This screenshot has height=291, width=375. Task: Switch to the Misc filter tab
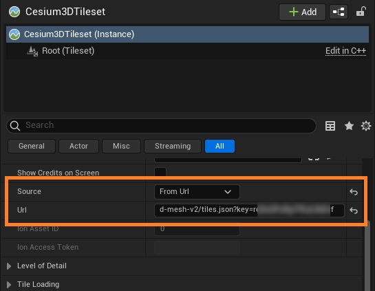coord(121,146)
